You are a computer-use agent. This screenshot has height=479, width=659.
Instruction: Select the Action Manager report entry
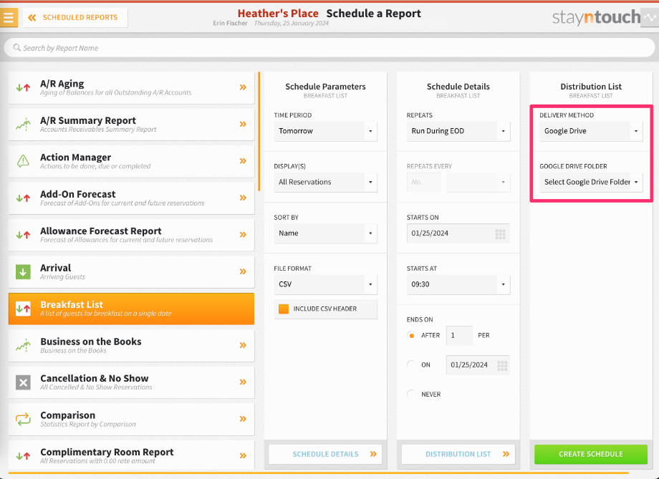pos(131,161)
